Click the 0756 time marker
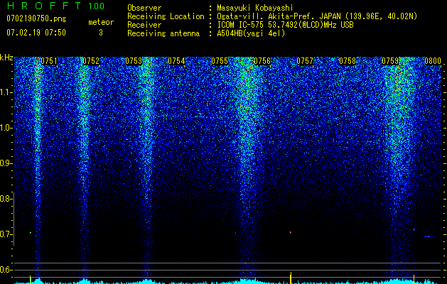The height and width of the screenshot is (284, 447). [x=262, y=61]
